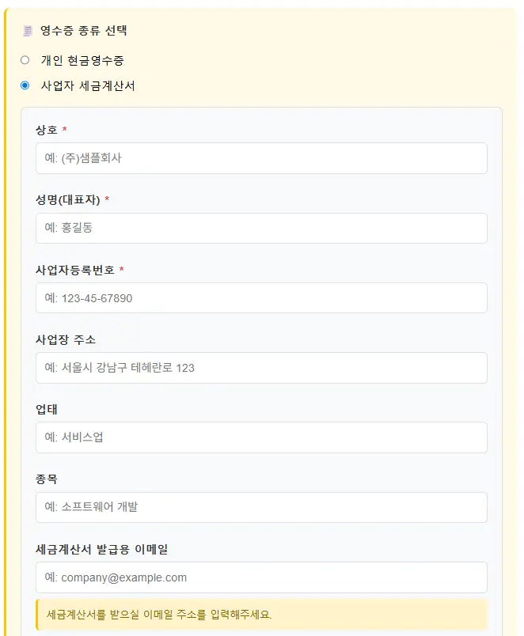Select the 개인 현금영수증 radio button
The width and height of the screenshot is (524, 636).
pyautogui.click(x=24, y=60)
